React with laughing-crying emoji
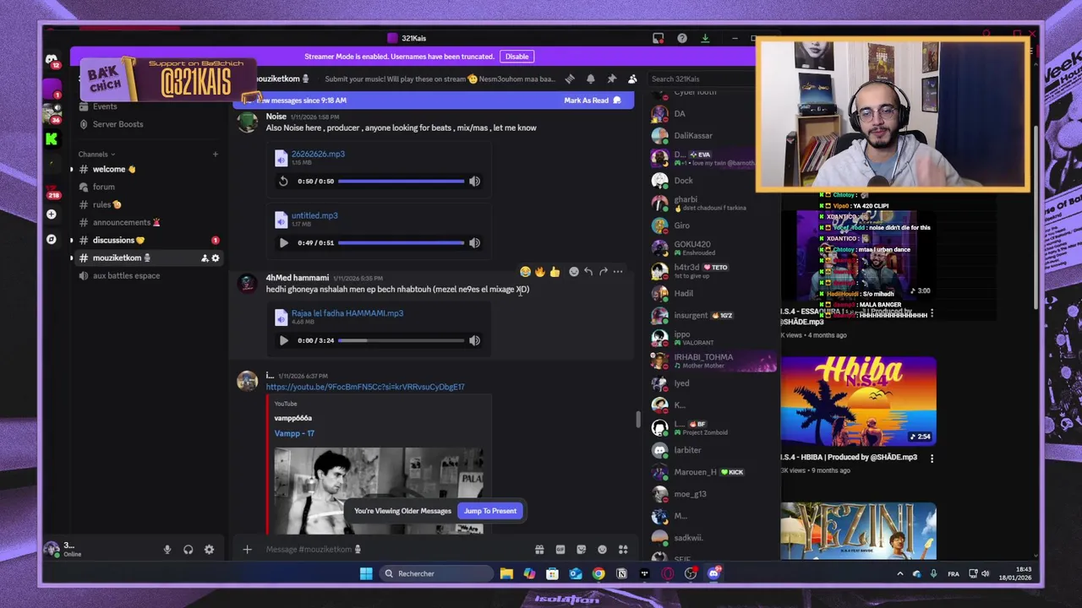 tap(525, 272)
